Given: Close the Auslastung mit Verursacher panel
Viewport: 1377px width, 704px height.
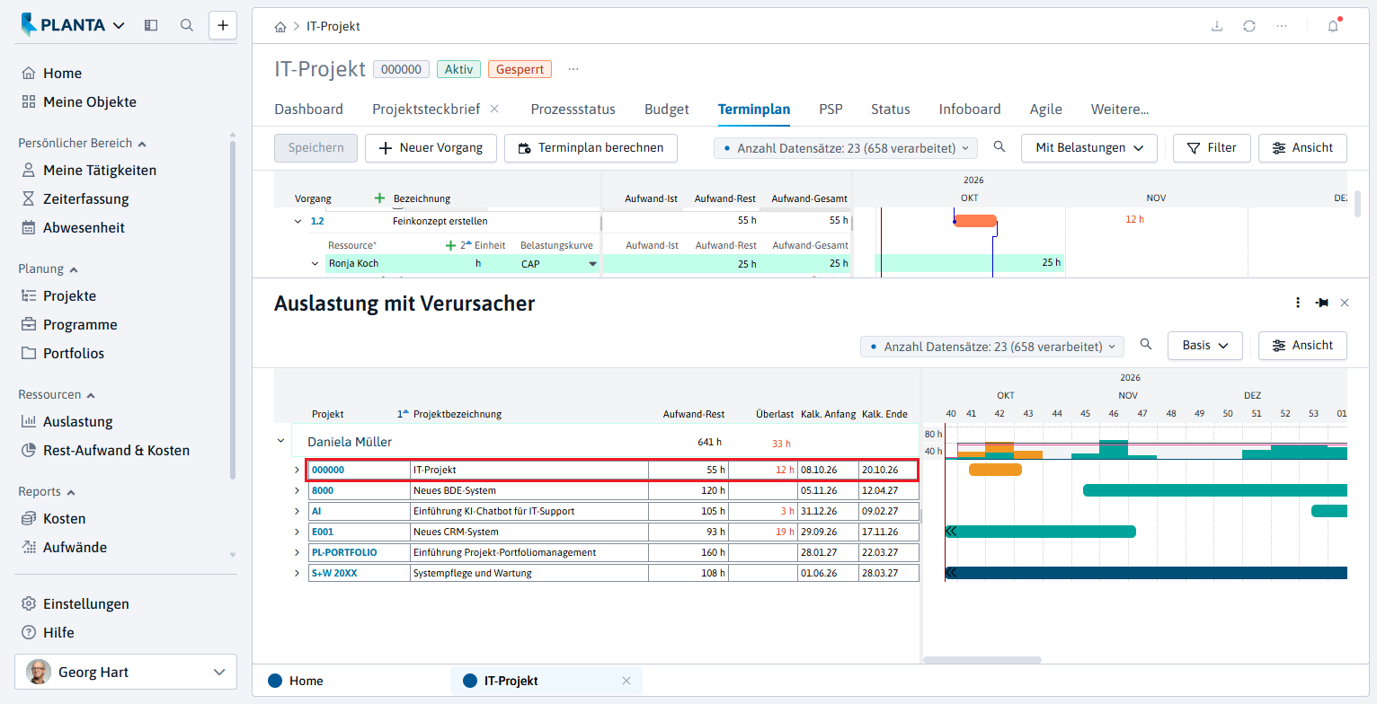Looking at the screenshot, I should click(1345, 303).
